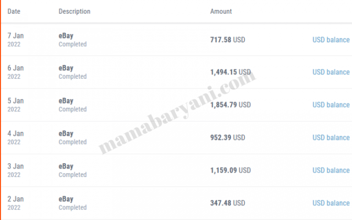
Task: Select the 1,159.09 USD eBay transaction
Action: (230, 170)
